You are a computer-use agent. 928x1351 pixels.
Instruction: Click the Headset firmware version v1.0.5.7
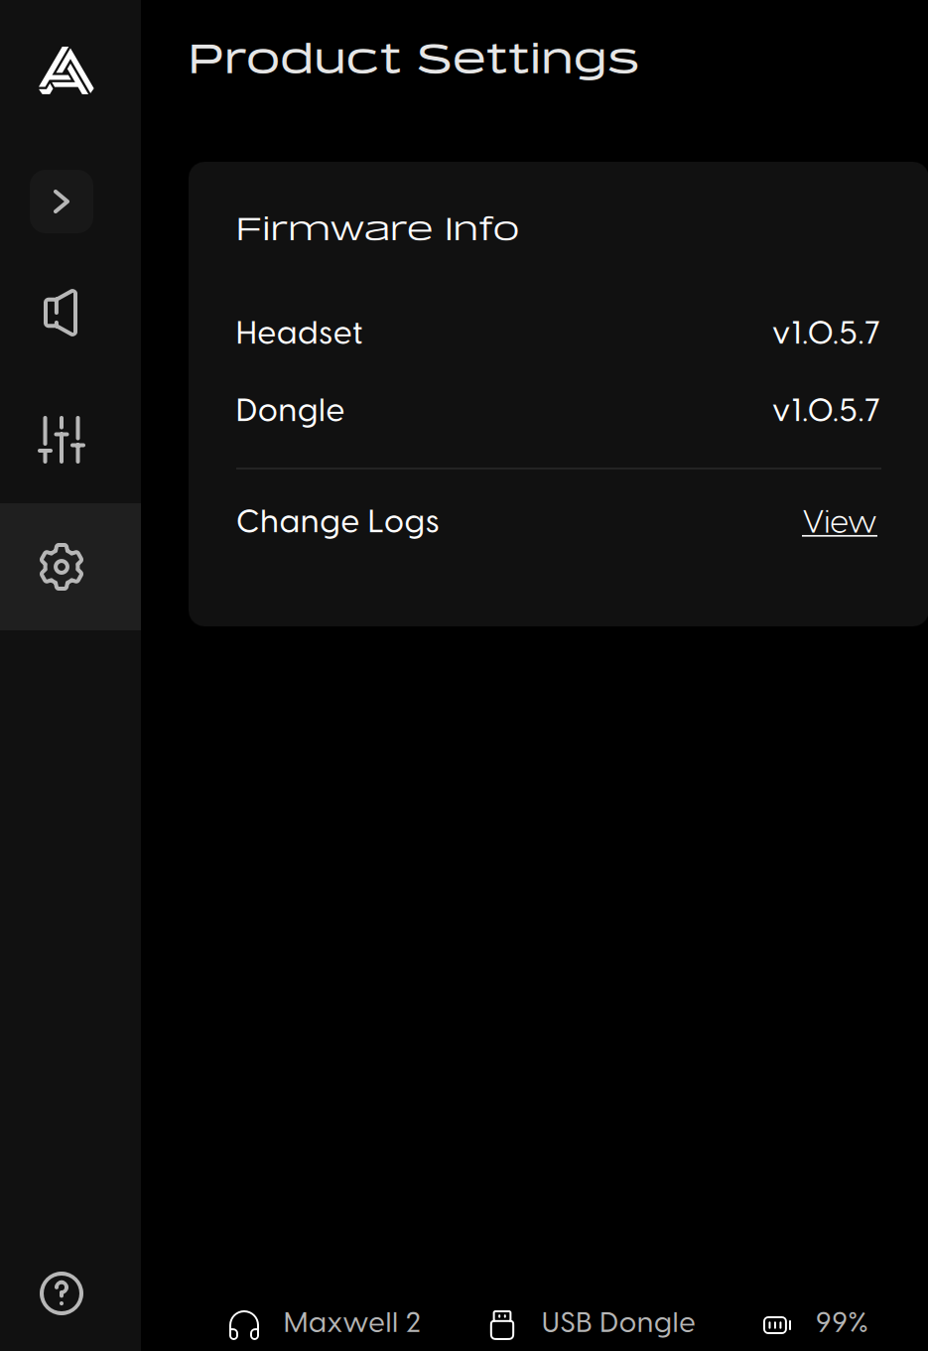pyautogui.click(x=826, y=333)
